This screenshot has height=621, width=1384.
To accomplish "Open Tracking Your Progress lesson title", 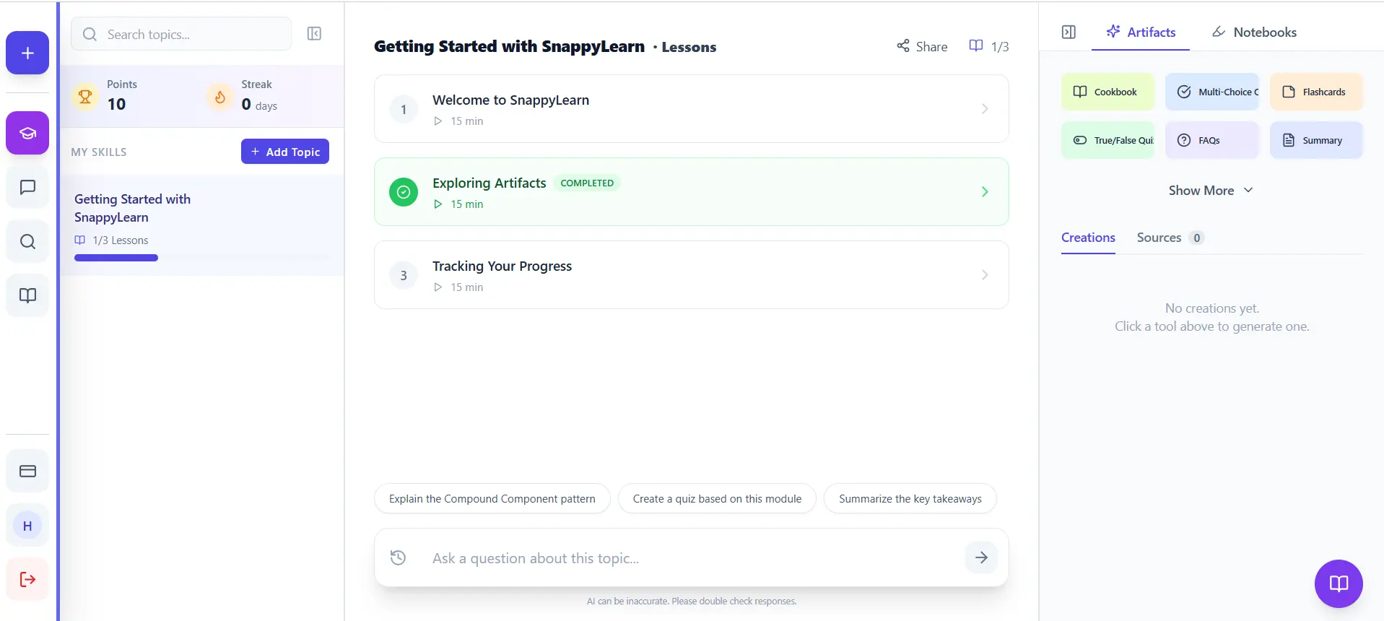I will click(x=502, y=266).
